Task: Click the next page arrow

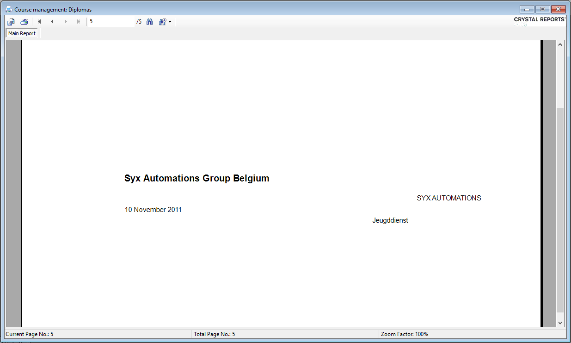Action: [66, 22]
